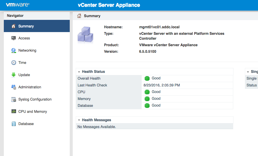Viewport: 258px width, 156px height.
Task: Click the Product field label
Action: point(111,45)
